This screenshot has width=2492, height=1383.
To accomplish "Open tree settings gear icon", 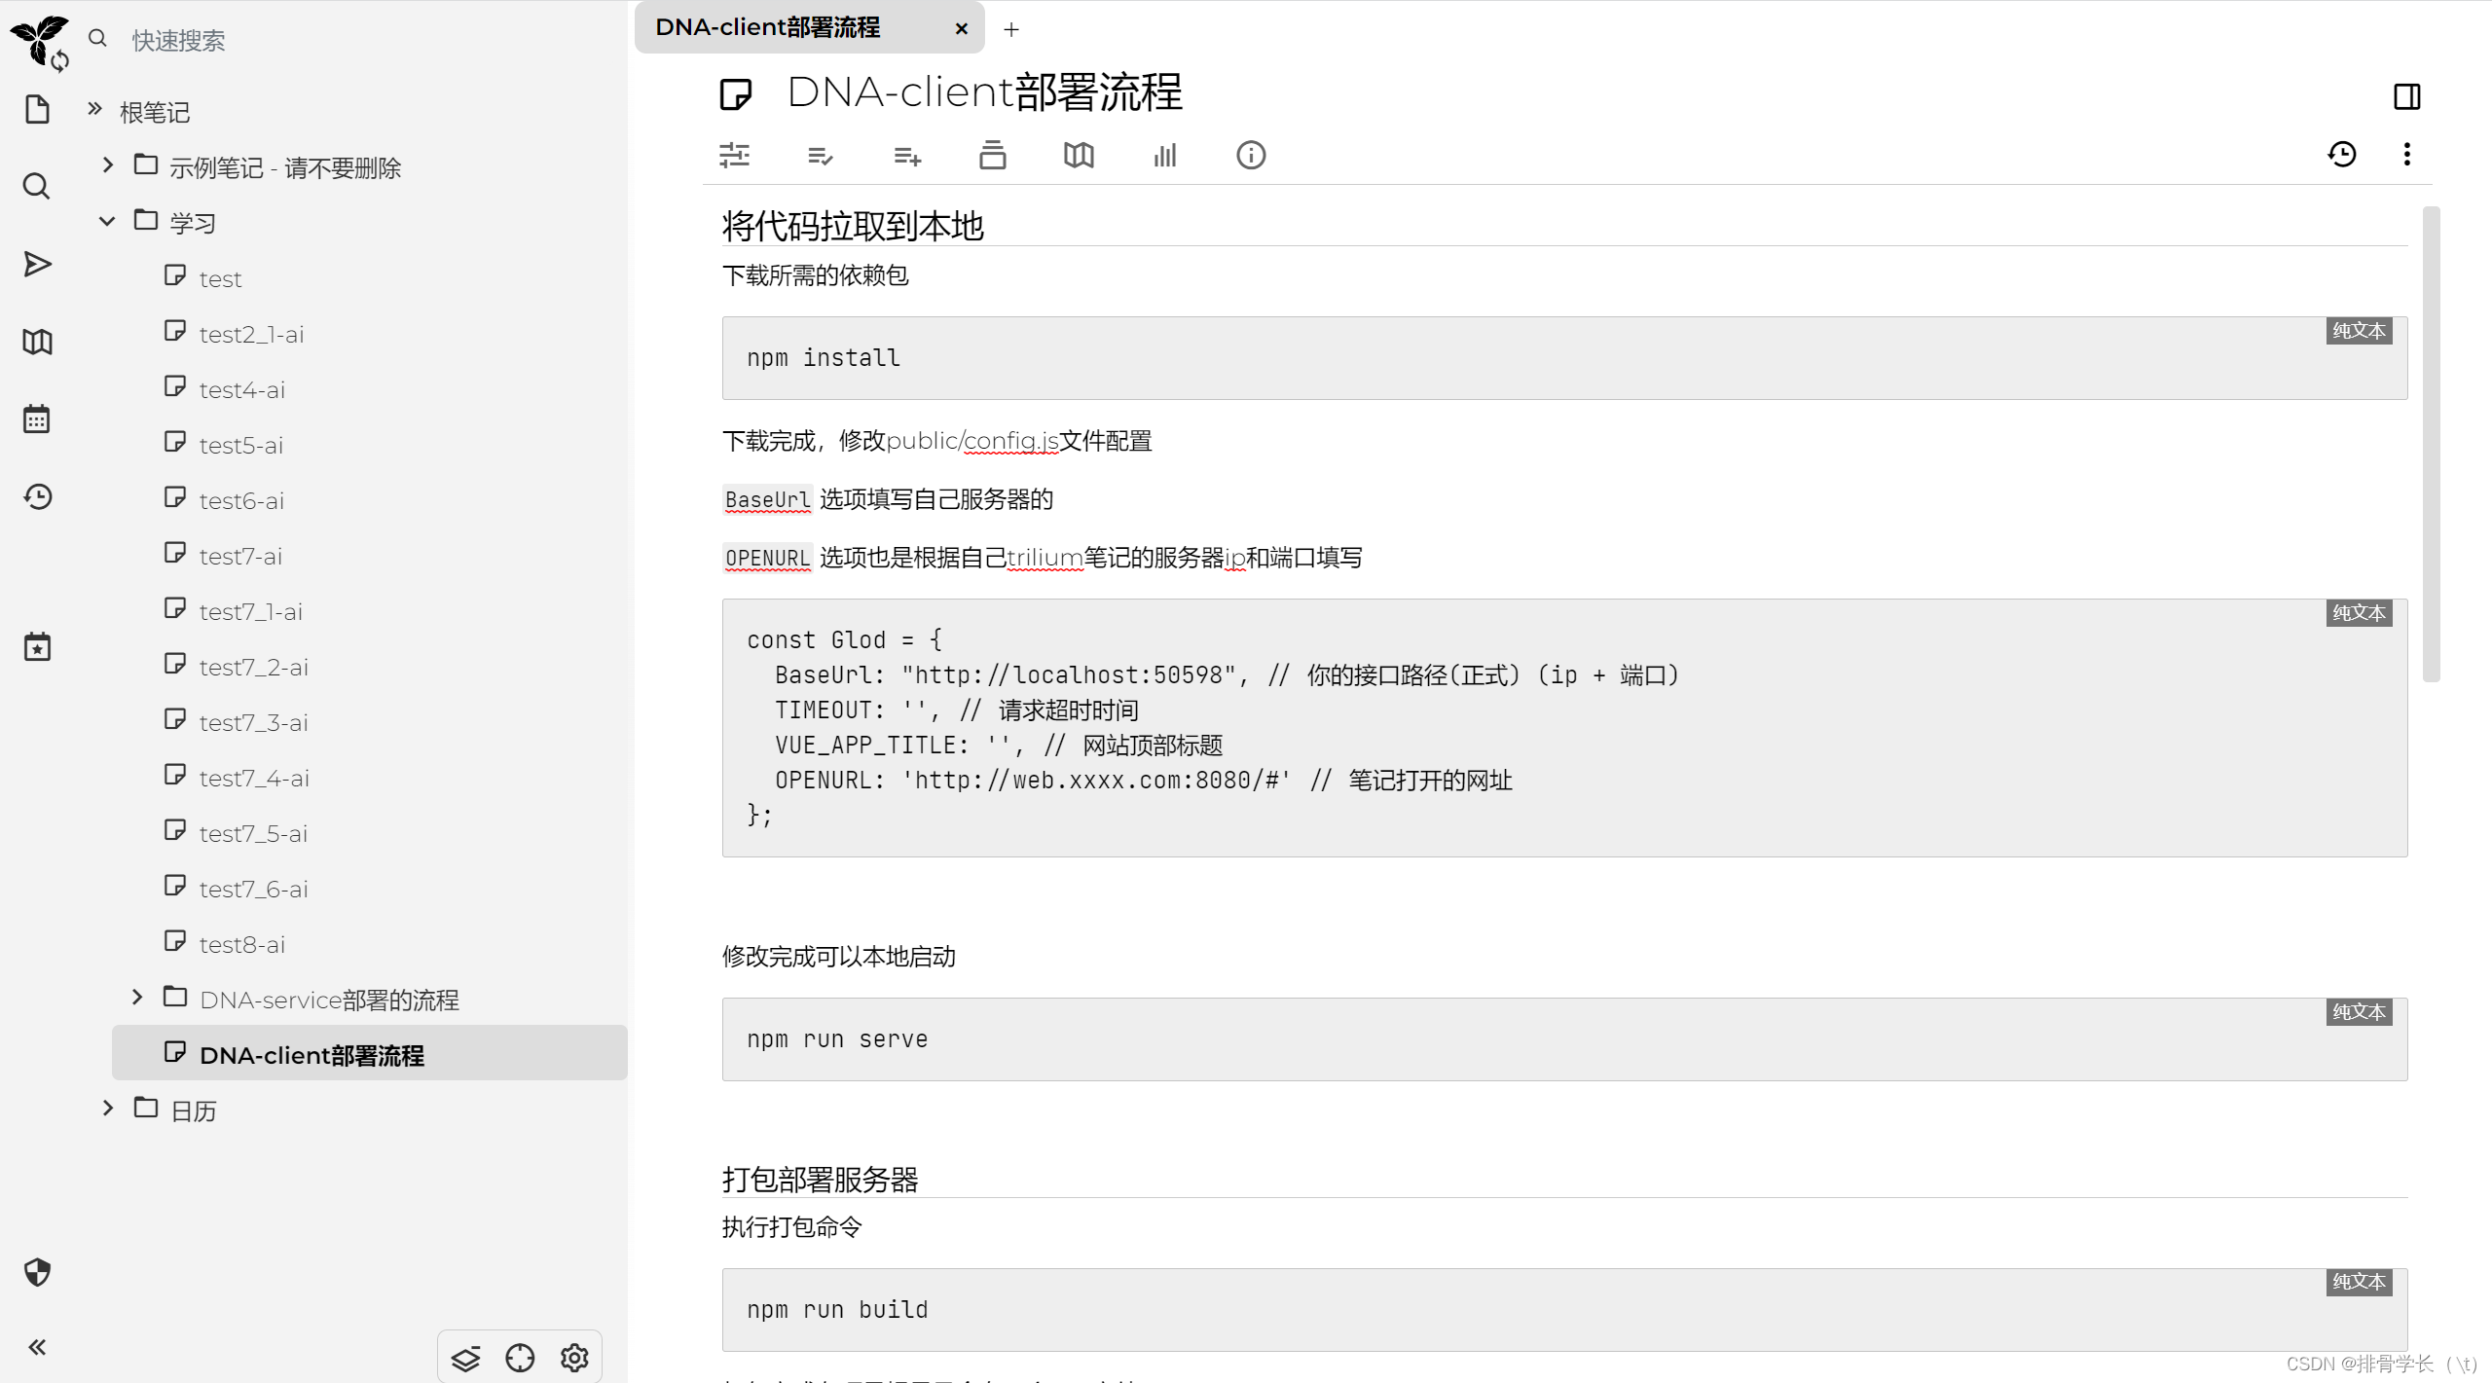I will [x=574, y=1358].
